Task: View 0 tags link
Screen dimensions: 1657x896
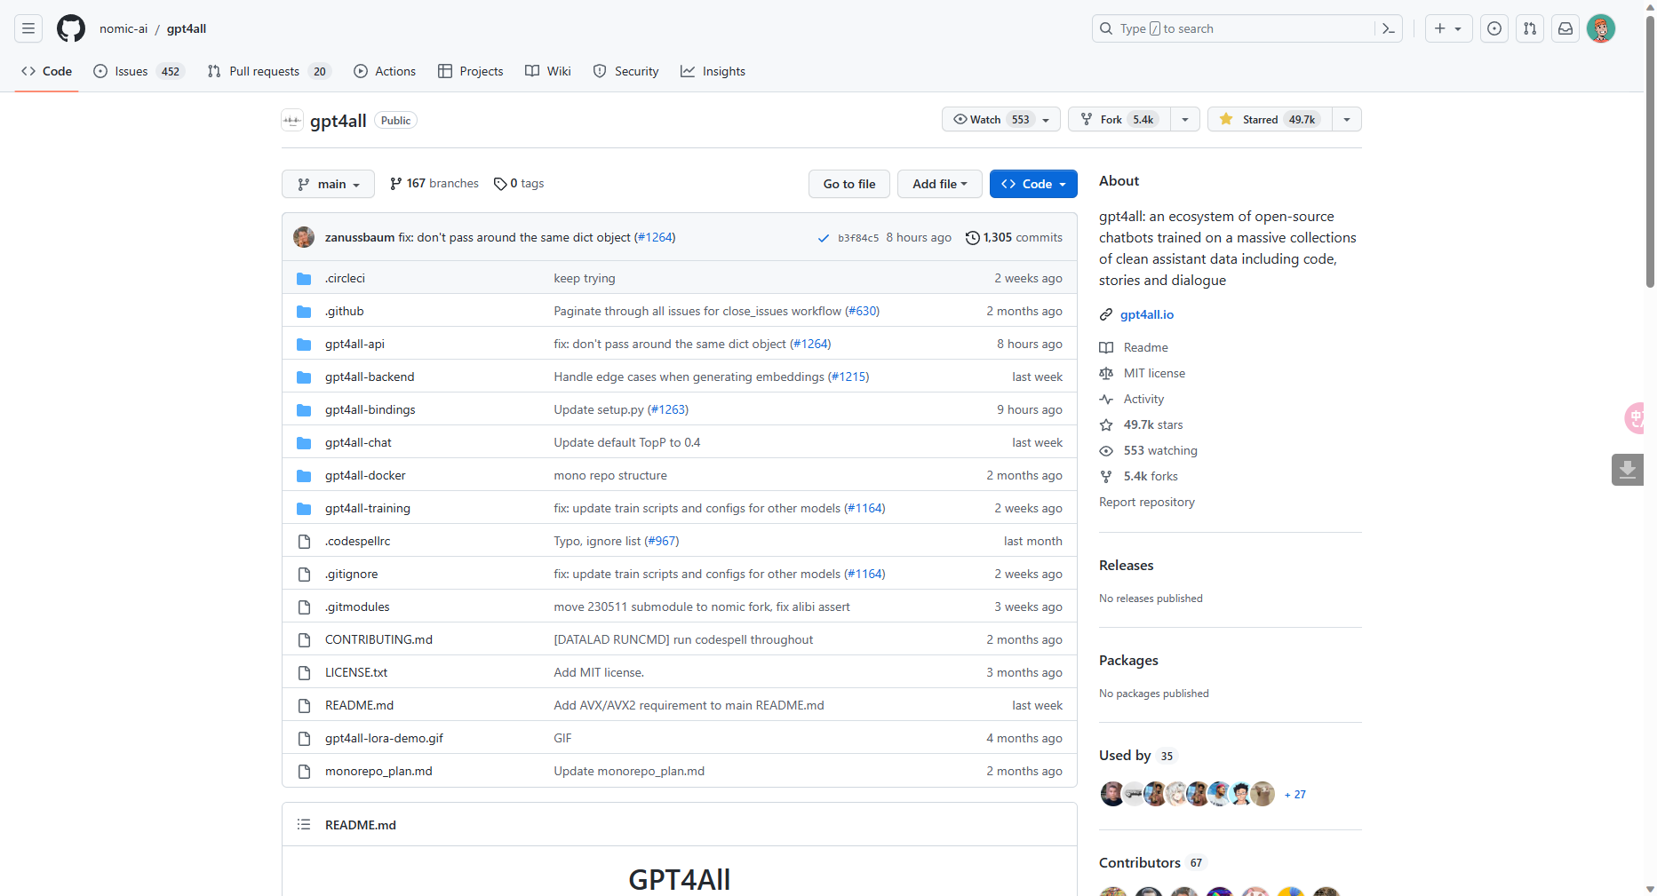Action: tap(519, 184)
